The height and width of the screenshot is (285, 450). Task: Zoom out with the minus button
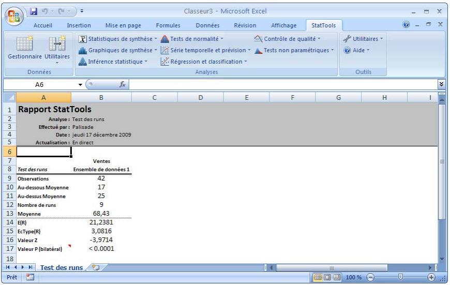370,277
